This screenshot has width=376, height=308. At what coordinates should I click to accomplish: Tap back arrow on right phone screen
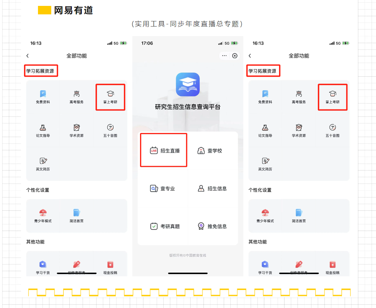(x=250, y=56)
